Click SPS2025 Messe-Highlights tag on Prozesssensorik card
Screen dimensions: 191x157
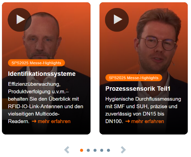134,78
